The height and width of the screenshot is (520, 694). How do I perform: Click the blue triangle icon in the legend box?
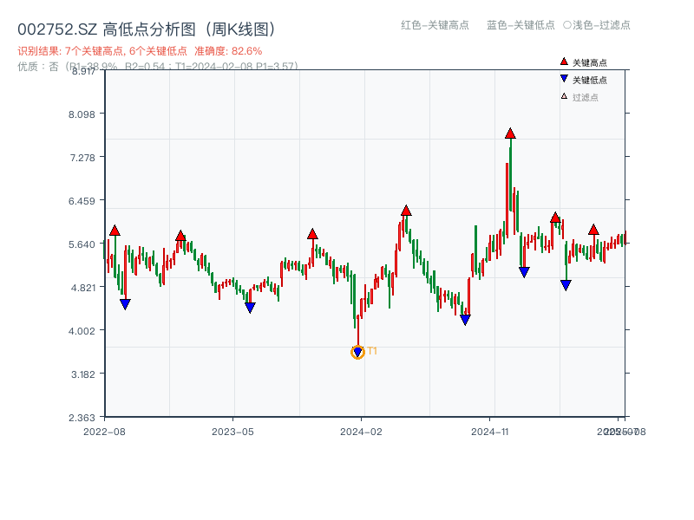(564, 79)
